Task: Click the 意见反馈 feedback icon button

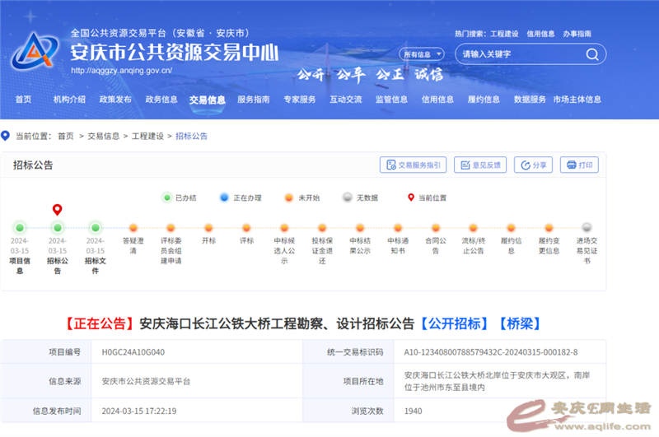Action: coord(479,165)
